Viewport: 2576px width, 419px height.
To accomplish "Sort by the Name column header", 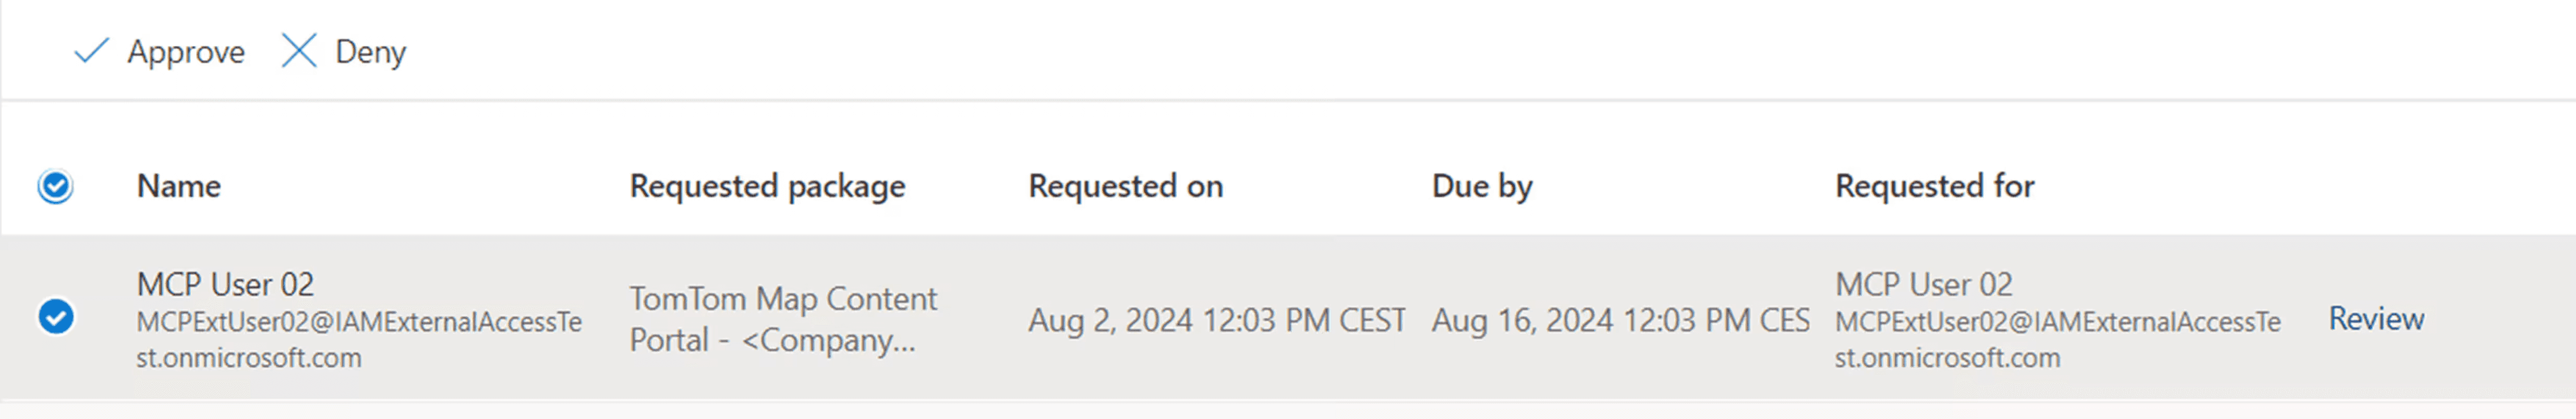I will (x=178, y=186).
